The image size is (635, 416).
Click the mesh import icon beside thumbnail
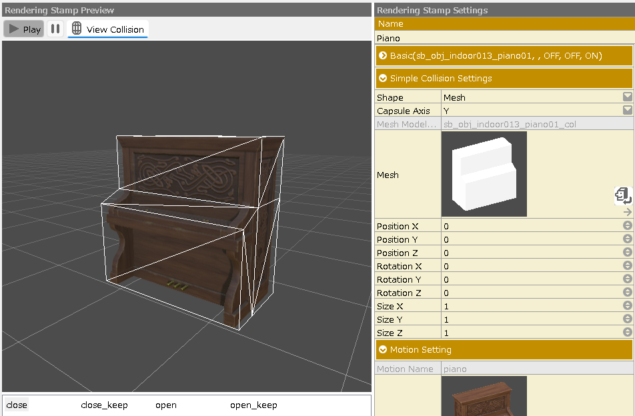(x=623, y=195)
